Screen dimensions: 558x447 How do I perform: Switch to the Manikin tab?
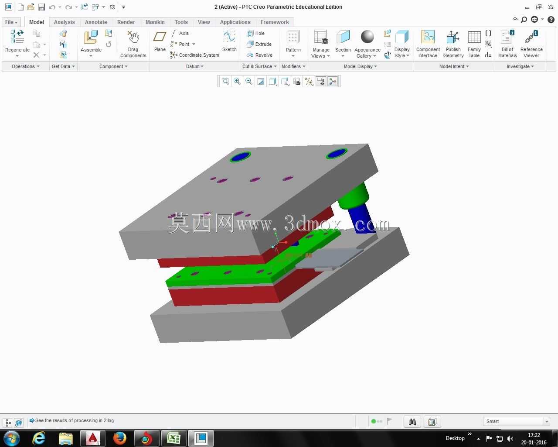click(155, 22)
